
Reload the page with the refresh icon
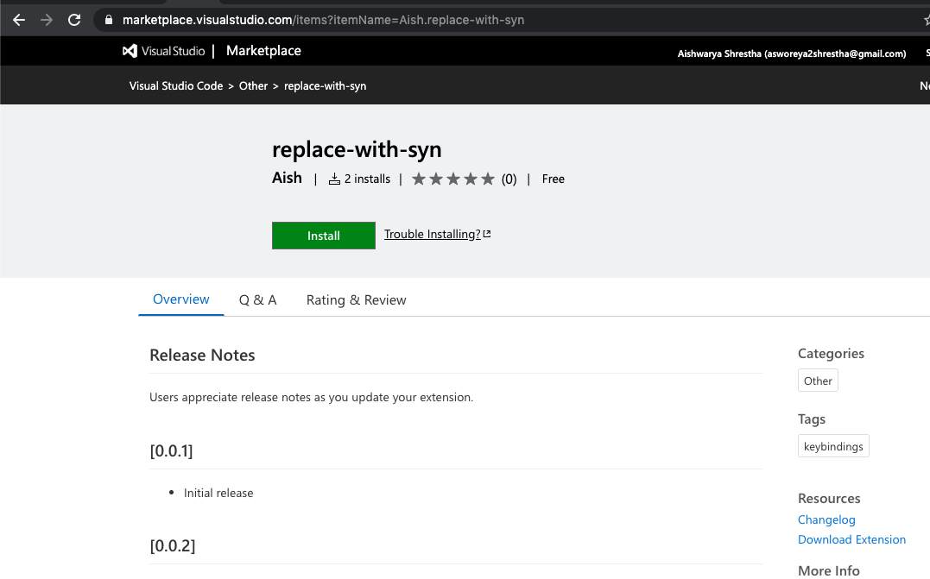[x=74, y=20]
